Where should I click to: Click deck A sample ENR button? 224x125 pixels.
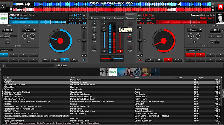(x=8, y=42)
